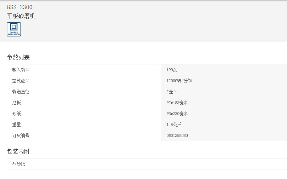Click the 重量 row label
Image resolution: width=287 pixels, height=179 pixels.
coord(16,125)
